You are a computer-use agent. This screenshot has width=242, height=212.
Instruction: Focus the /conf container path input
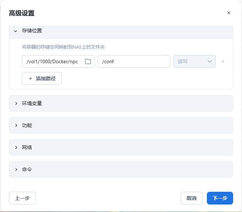[134, 61]
